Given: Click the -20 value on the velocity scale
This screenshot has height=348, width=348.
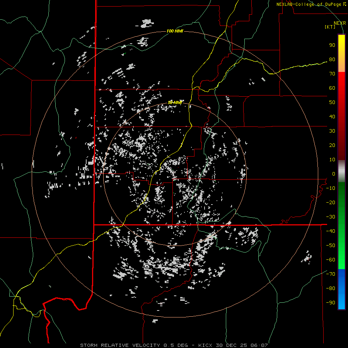Looking at the screenshot, I should (x=331, y=202).
